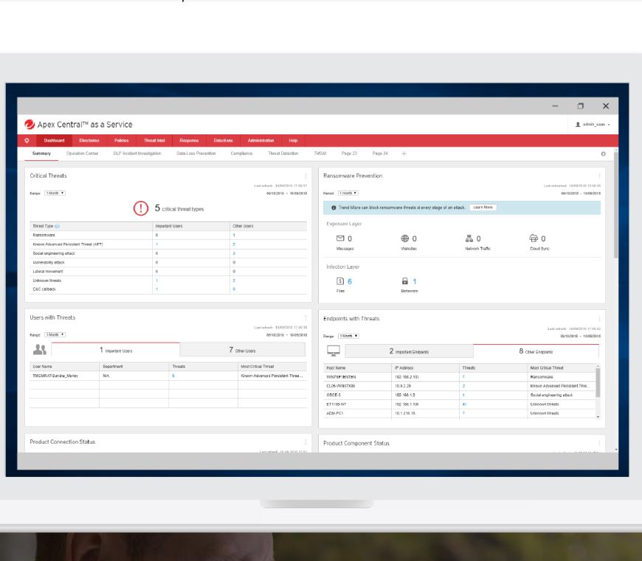Open the Dashboard menu
Screen dimensions: 642x561
click(x=54, y=140)
